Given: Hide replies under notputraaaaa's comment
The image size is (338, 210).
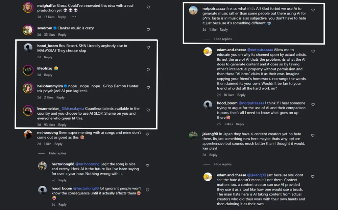Looking at the screenshot, I should tap(223, 39).
